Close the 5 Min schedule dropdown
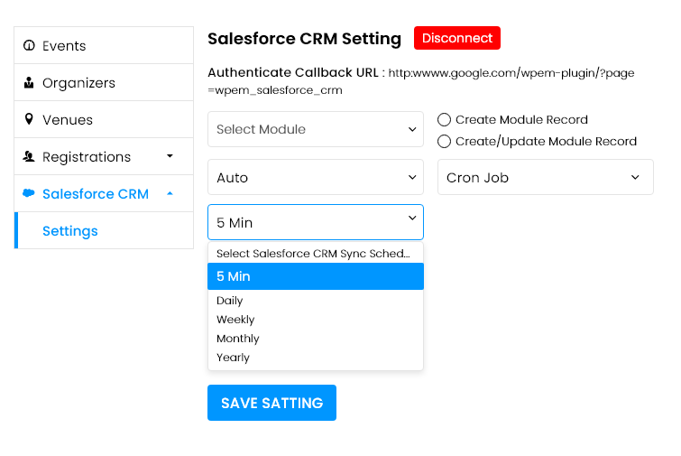Screen dimensions: 681x456 point(316,222)
